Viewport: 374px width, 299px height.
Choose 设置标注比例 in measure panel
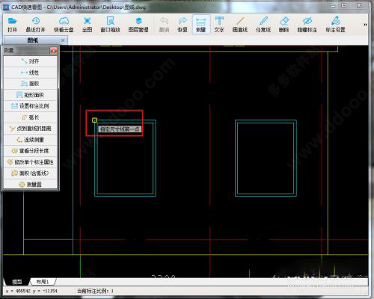point(31,106)
